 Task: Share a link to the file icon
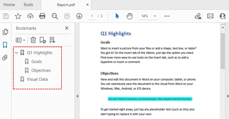coord(198,16)
